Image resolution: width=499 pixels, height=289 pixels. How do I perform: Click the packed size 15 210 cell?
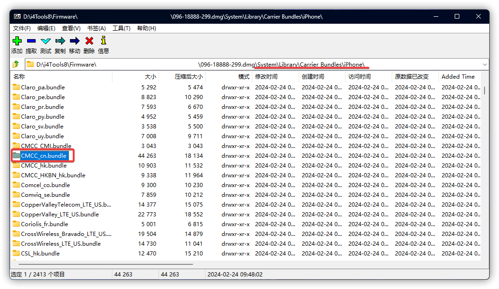(194, 253)
